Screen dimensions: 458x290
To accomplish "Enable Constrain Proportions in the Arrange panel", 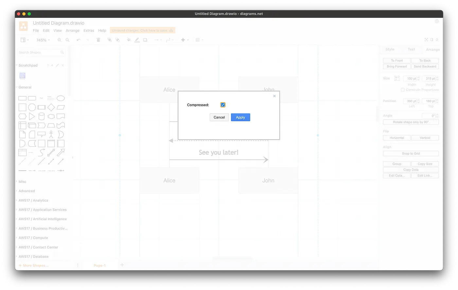I will (x=402, y=89).
